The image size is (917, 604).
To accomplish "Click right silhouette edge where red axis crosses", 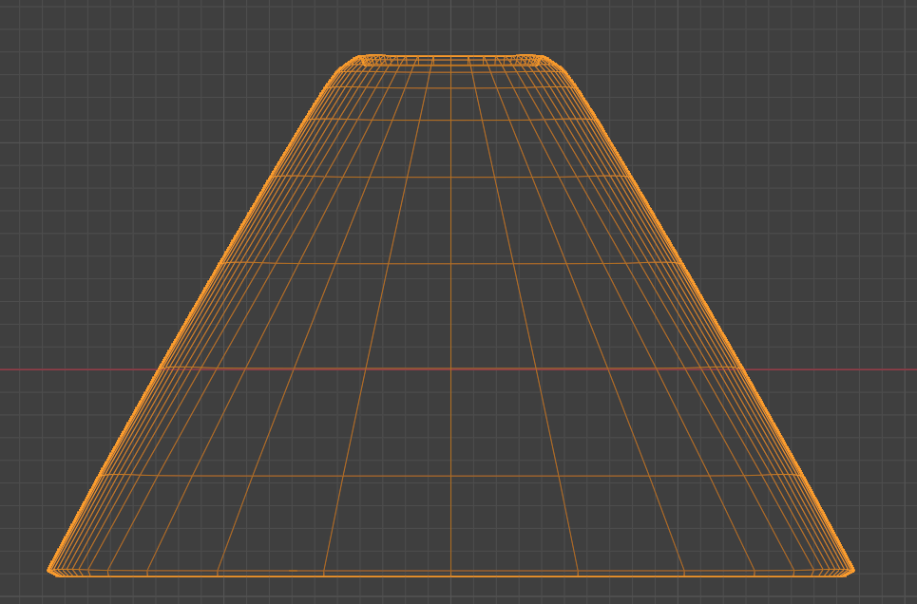I will (x=742, y=368).
